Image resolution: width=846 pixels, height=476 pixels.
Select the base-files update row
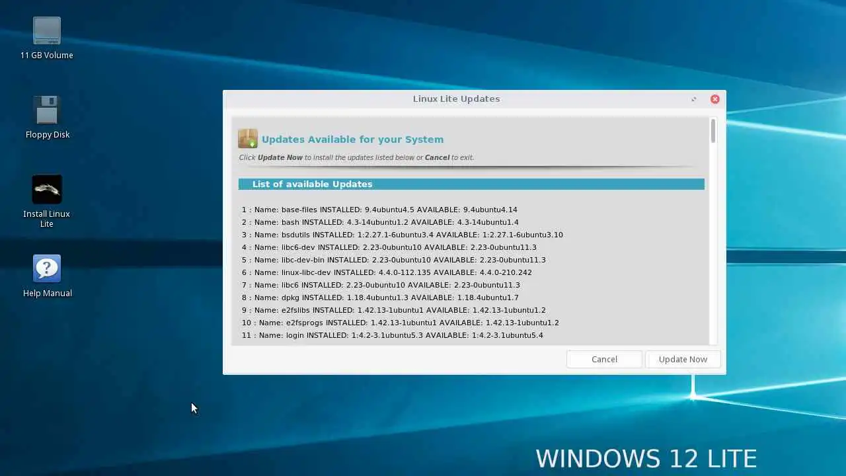click(379, 210)
